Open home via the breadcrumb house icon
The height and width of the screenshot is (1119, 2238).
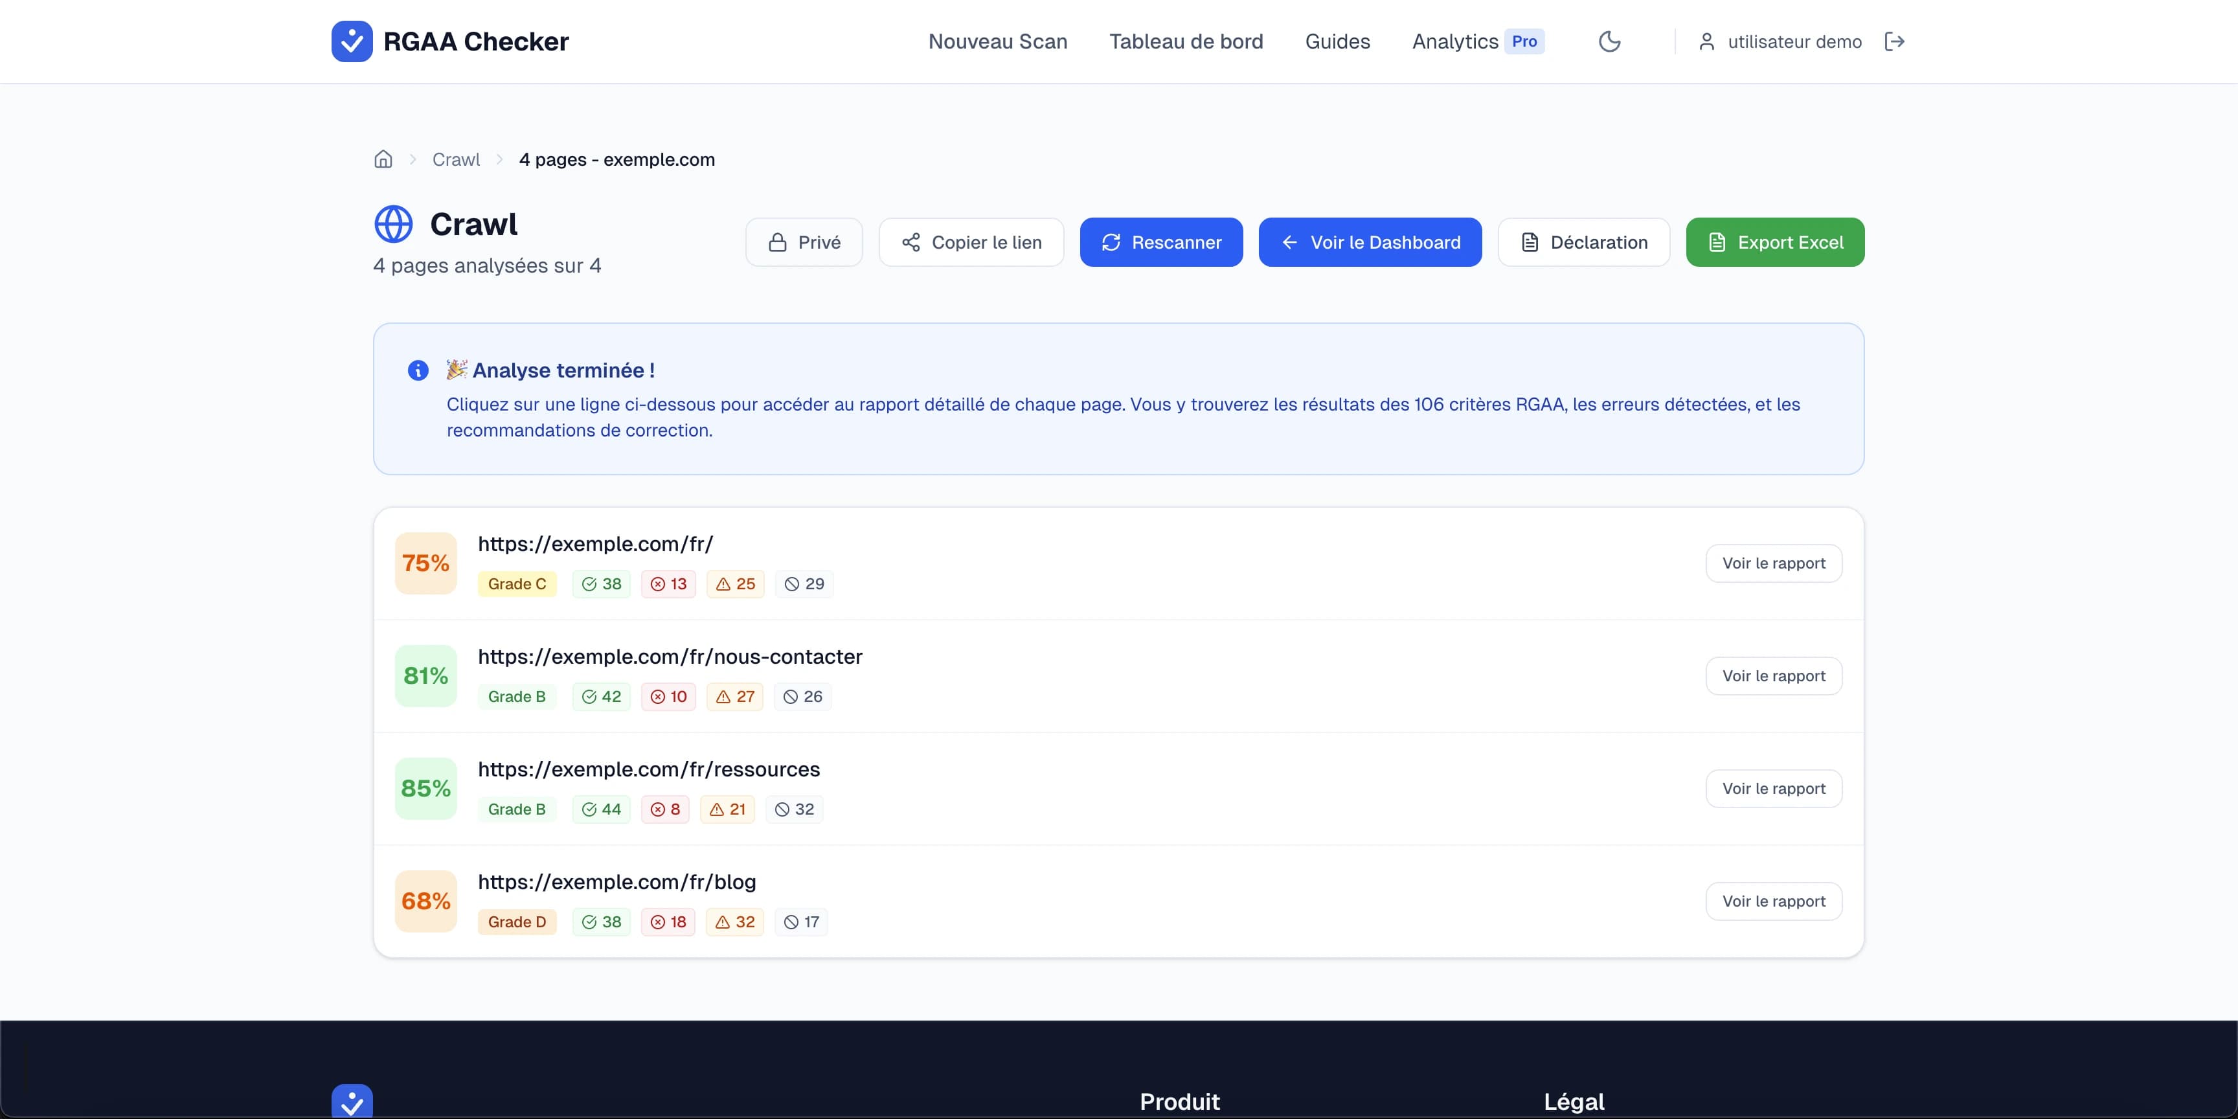(x=383, y=159)
